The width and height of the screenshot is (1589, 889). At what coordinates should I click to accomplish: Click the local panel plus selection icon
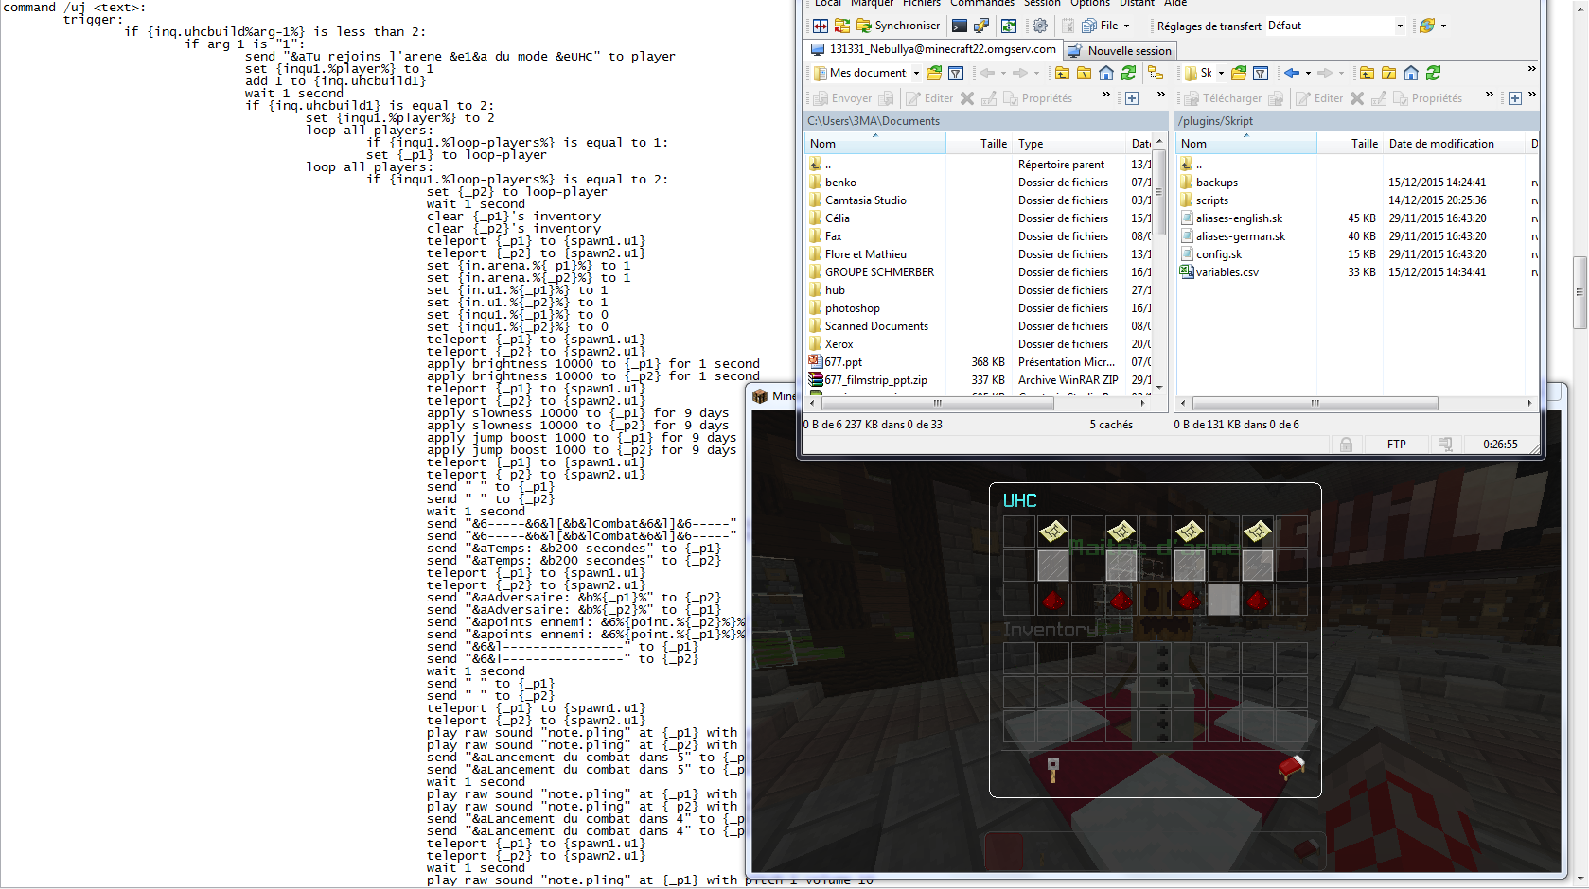(x=1132, y=98)
